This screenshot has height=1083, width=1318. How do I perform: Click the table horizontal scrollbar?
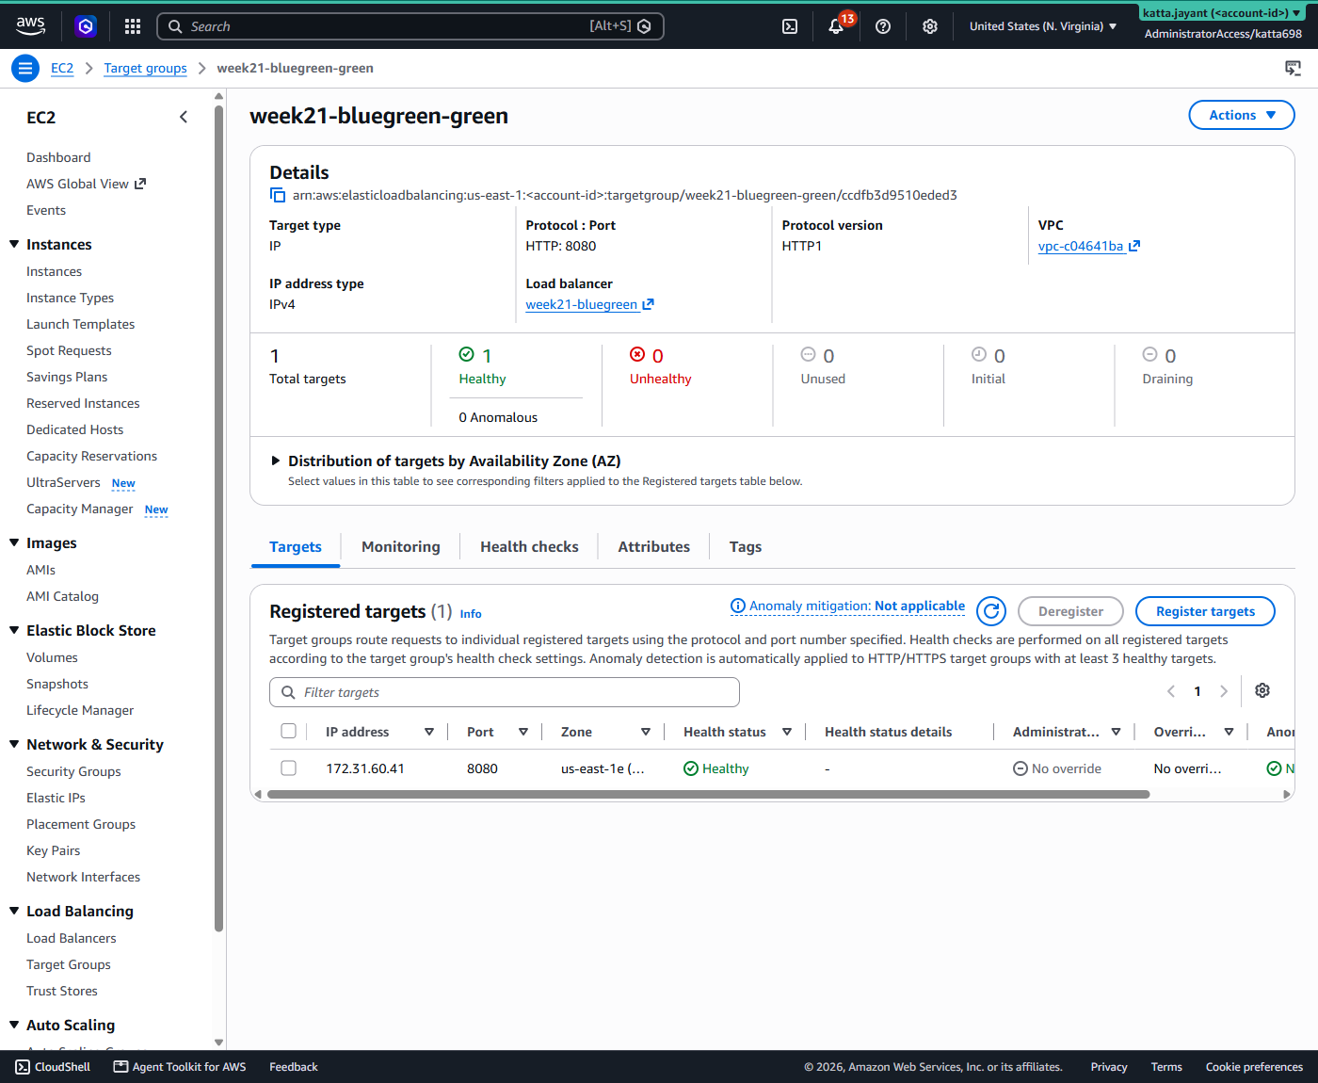pos(708,794)
